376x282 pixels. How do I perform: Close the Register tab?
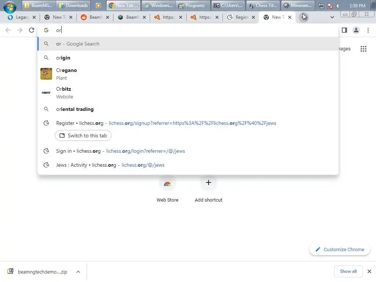(253, 17)
